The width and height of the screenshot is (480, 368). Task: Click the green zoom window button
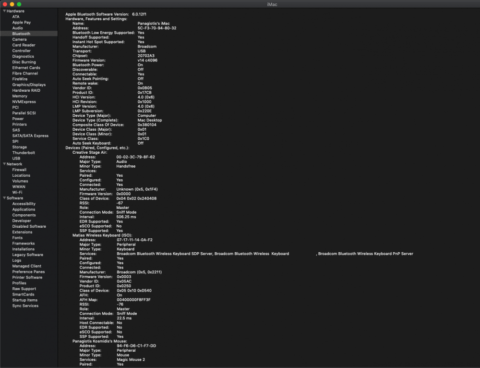tap(19, 4)
